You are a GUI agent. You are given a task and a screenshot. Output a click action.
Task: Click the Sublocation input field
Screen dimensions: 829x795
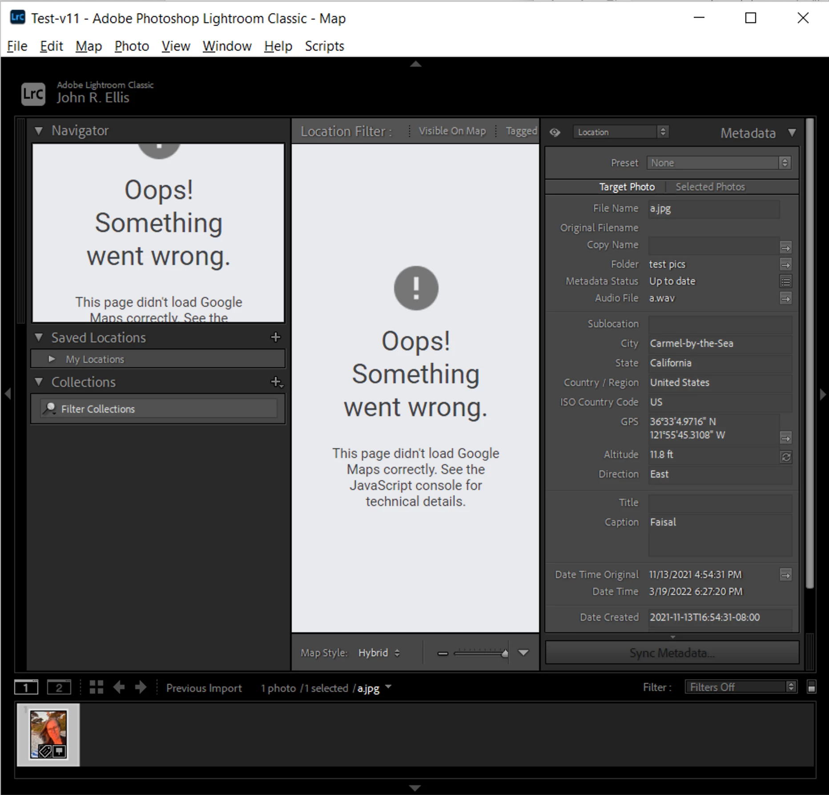pyautogui.click(x=720, y=325)
